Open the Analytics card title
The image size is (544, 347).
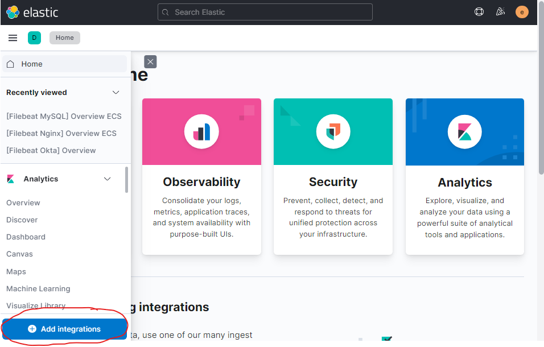[465, 183]
